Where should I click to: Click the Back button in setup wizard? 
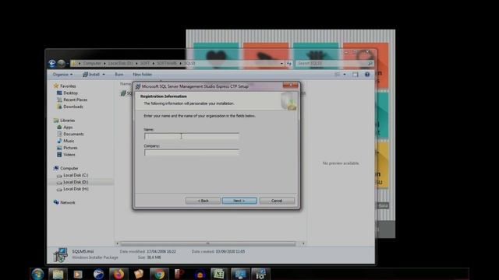click(x=203, y=201)
